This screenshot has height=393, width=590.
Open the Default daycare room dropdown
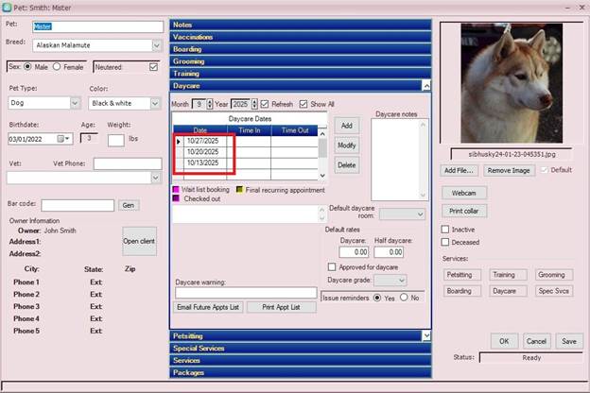[x=421, y=214]
